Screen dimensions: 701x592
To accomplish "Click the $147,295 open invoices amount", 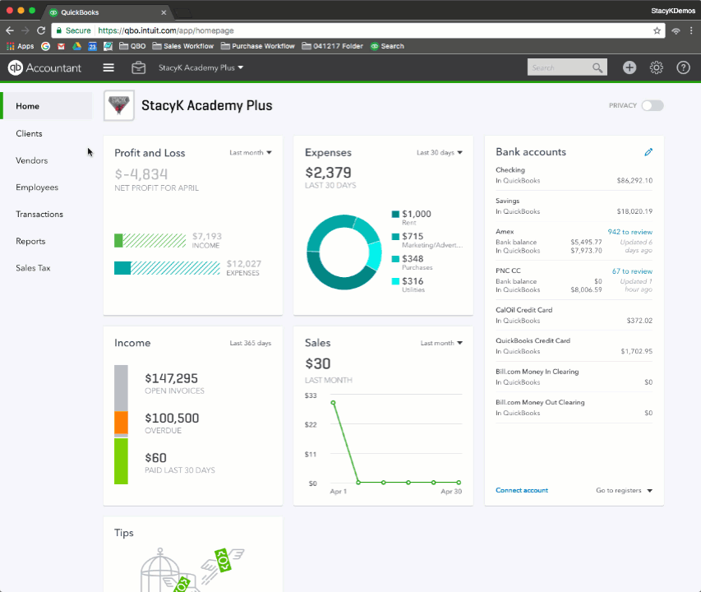I will click(171, 378).
